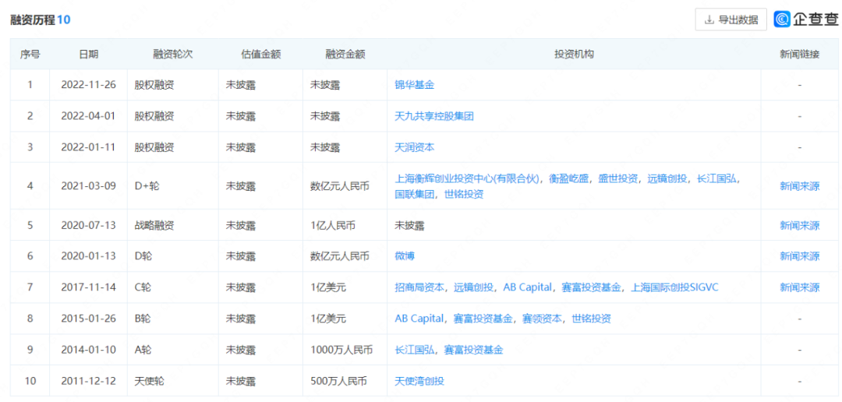Open 新闻来源 for the C轮 row
This screenshot has height=402, width=842.
point(799,287)
